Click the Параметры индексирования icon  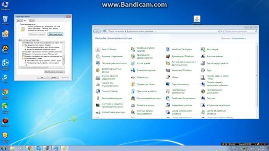point(98,84)
